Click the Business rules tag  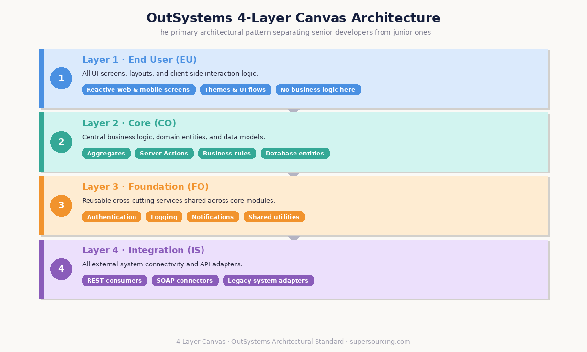(x=227, y=154)
